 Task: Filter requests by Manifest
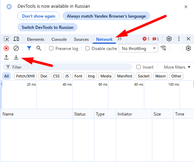[125, 76]
